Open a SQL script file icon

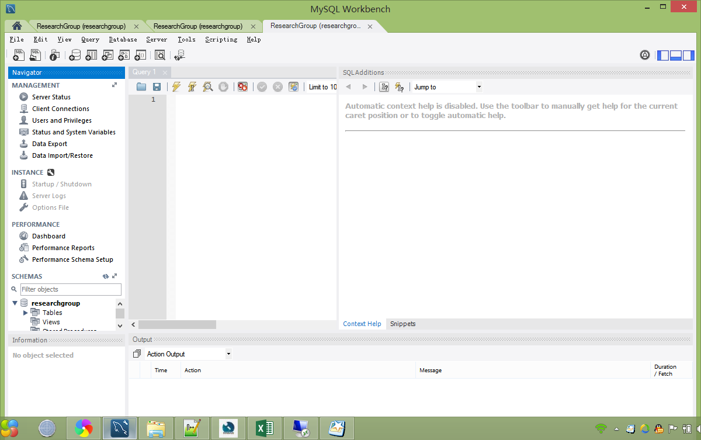(x=36, y=55)
